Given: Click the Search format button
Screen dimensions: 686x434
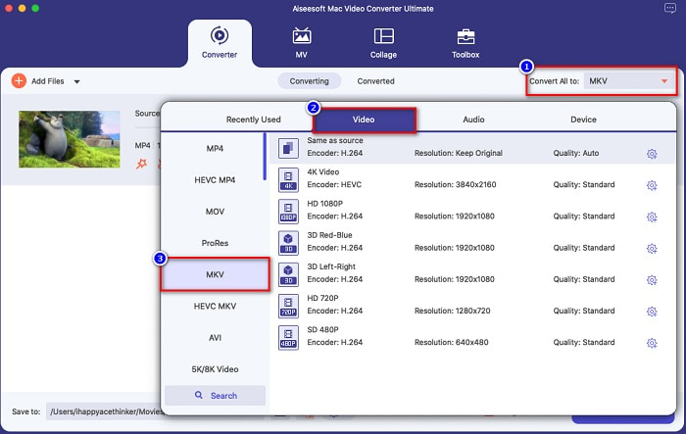Looking at the screenshot, I should point(215,396).
